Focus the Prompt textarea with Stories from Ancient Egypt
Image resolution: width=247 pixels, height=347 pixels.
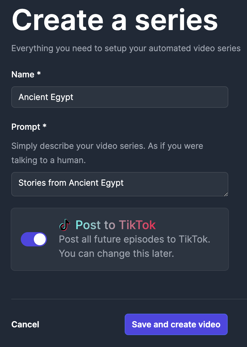120,184
